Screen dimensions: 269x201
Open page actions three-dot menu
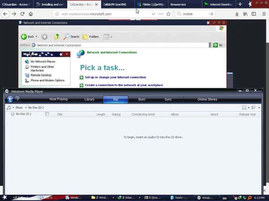coord(161,14)
